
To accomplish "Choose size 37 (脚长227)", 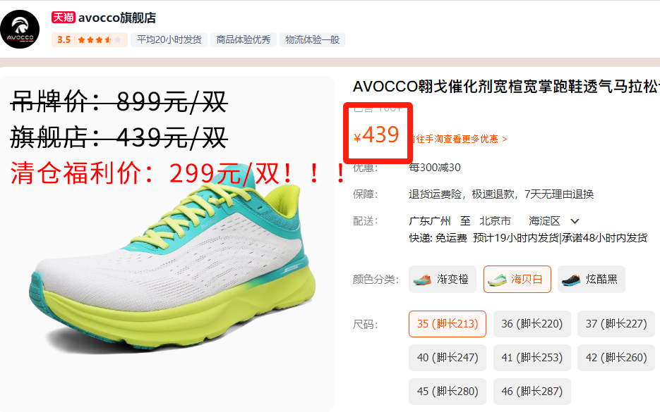I will pos(616,324).
